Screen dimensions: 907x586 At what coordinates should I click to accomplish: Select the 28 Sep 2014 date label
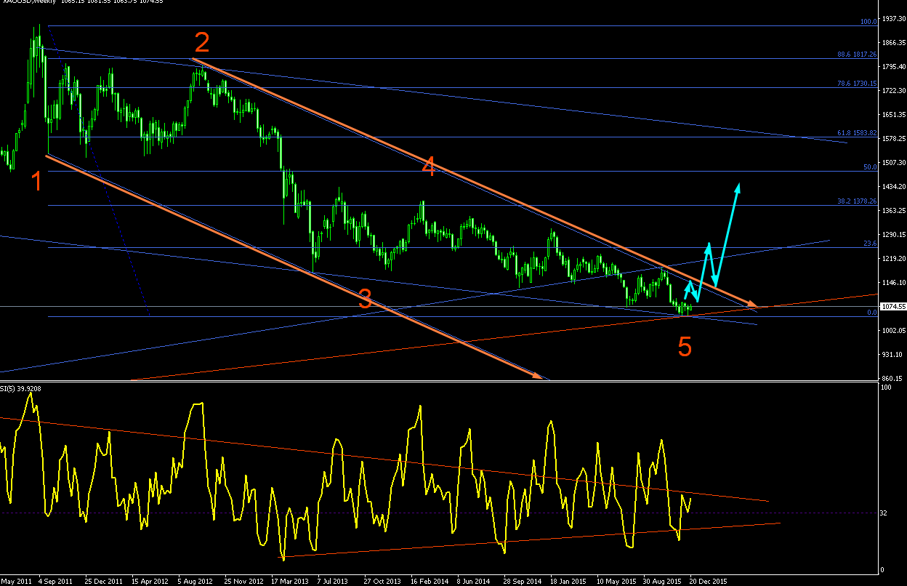click(523, 582)
